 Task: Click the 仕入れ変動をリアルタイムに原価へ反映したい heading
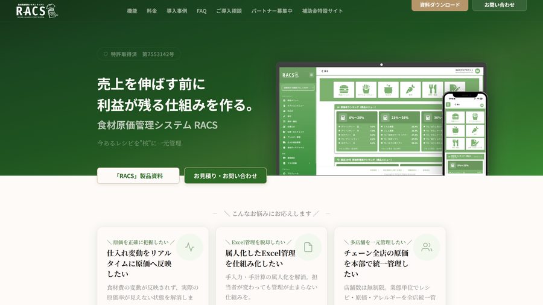pyautogui.click(x=139, y=263)
